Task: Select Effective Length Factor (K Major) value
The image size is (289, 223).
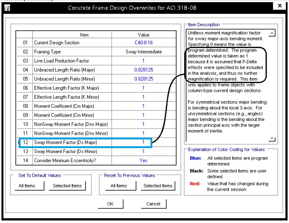Action: pos(144,88)
